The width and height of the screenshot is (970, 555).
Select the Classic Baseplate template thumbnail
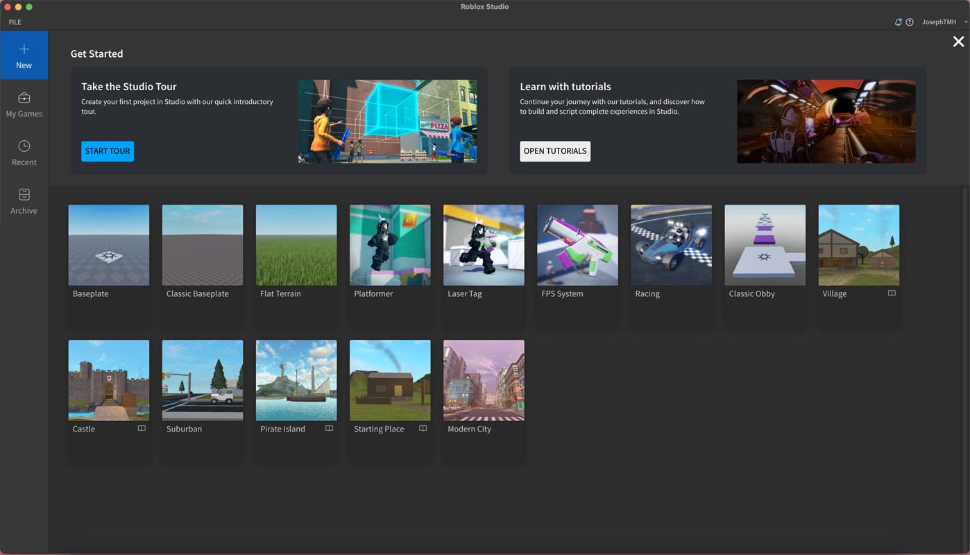click(203, 245)
